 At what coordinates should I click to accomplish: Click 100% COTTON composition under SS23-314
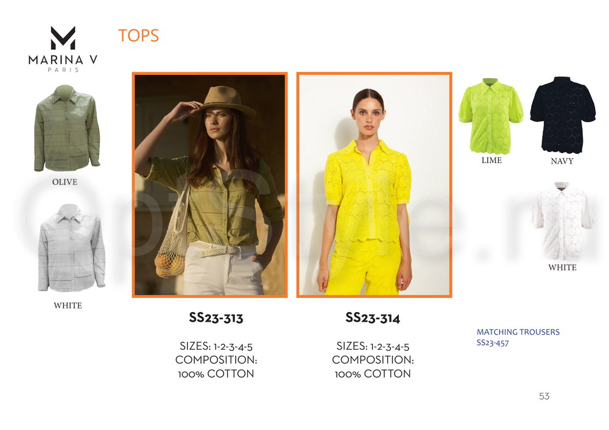point(373,374)
